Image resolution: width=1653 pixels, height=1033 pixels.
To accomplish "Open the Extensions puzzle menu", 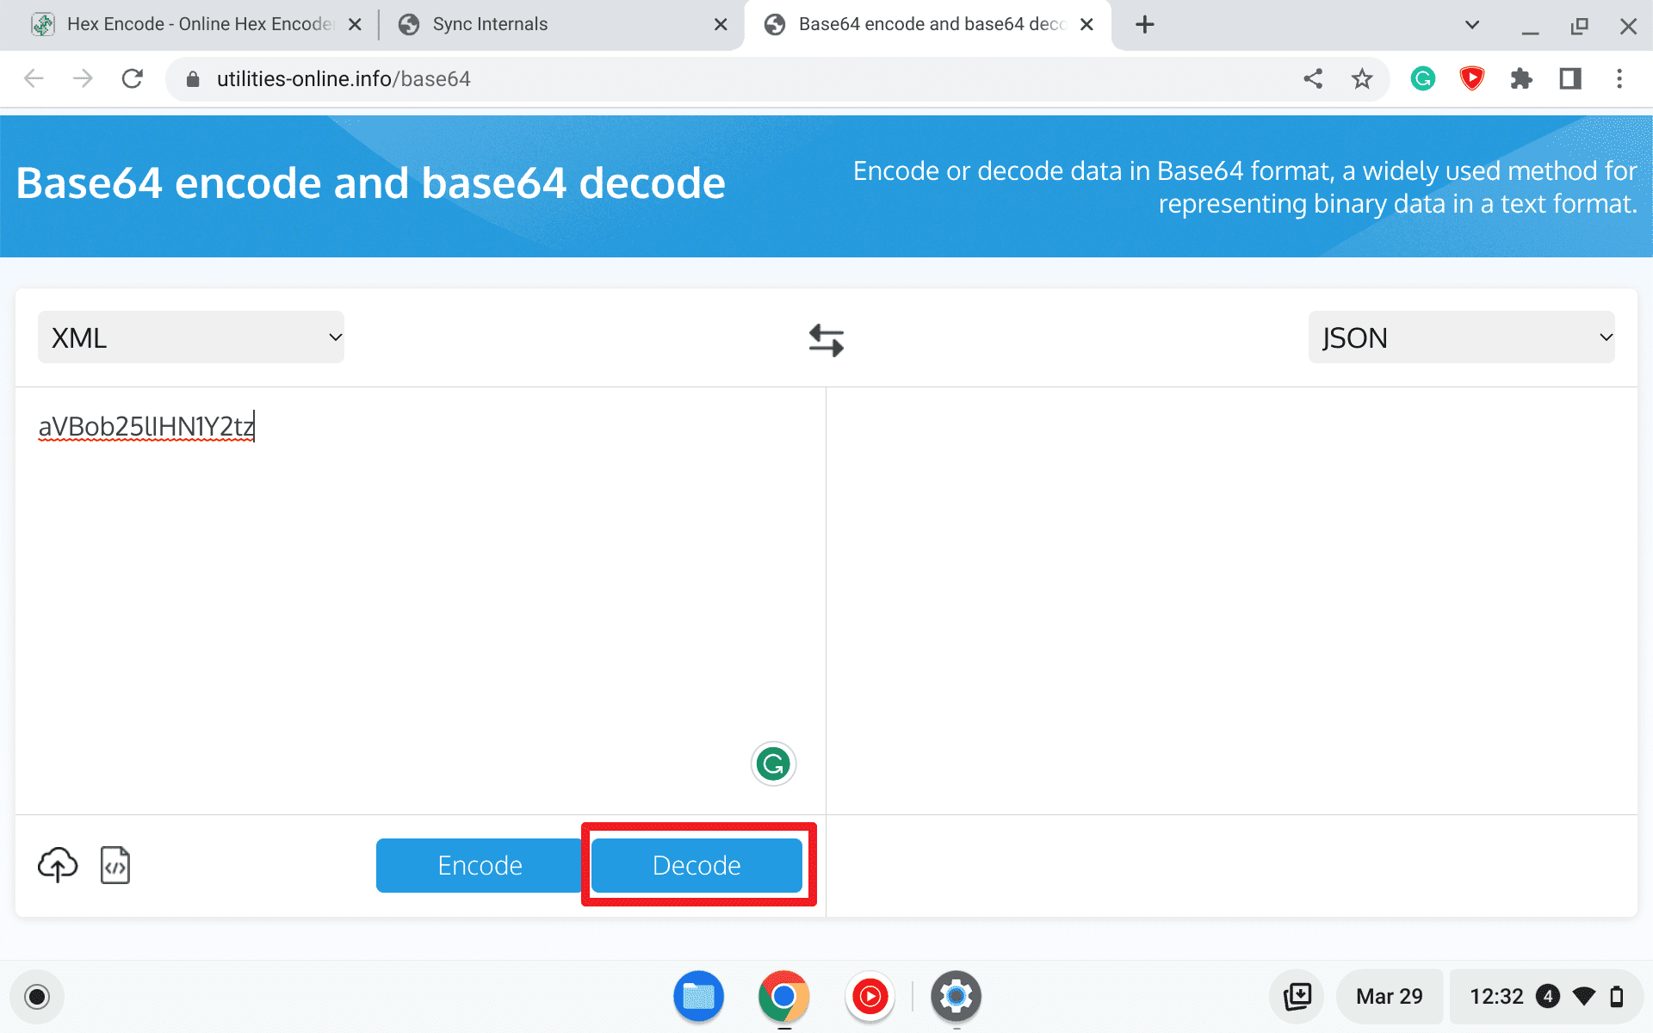I will point(1521,79).
